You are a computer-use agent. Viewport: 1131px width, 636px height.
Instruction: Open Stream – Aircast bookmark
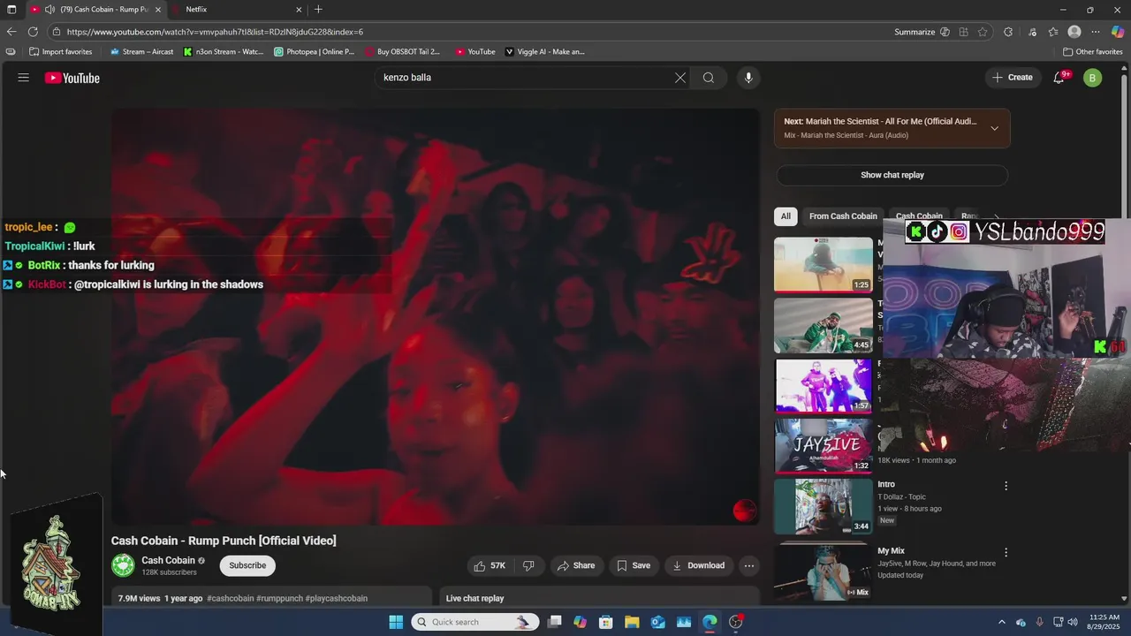coord(141,51)
